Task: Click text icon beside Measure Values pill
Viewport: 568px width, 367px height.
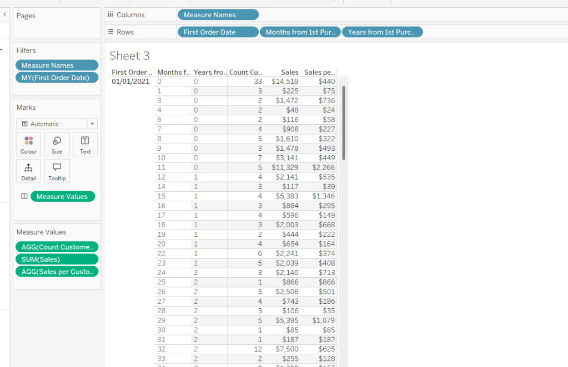Action: pos(24,196)
